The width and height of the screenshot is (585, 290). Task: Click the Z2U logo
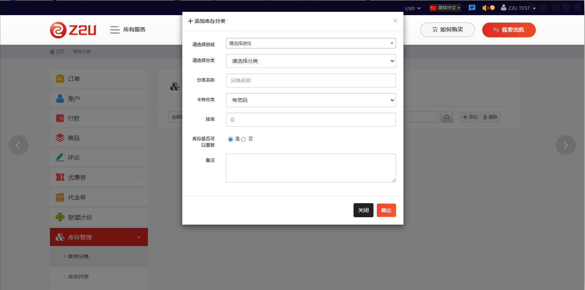(73, 30)
